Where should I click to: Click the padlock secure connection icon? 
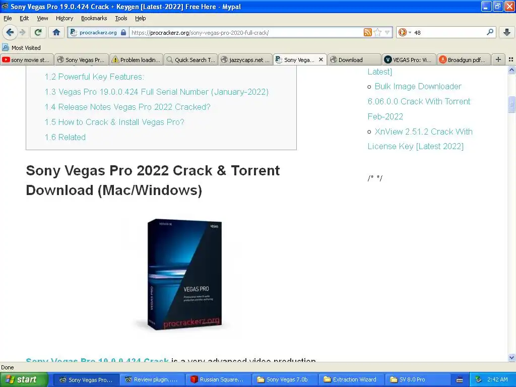[123, 32]
